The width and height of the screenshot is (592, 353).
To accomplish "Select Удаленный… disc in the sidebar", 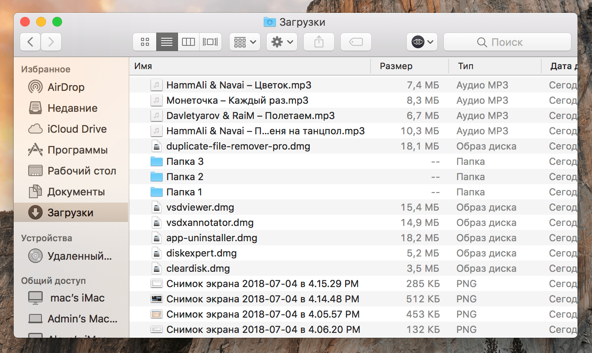I will 71,256.
